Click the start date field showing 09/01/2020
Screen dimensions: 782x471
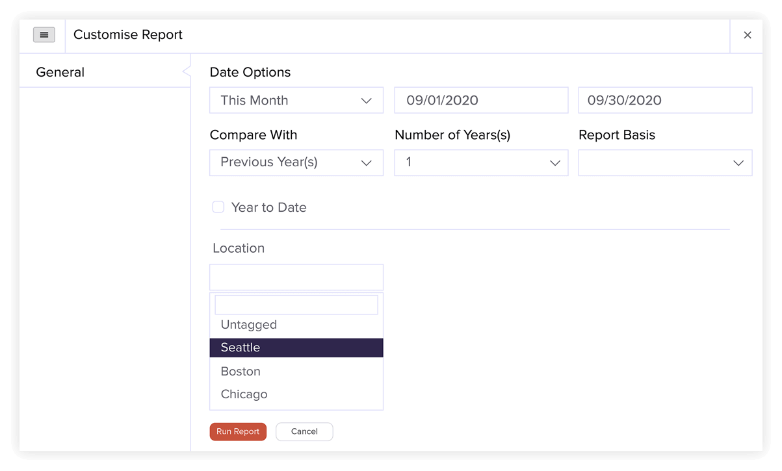click(481, 100)
